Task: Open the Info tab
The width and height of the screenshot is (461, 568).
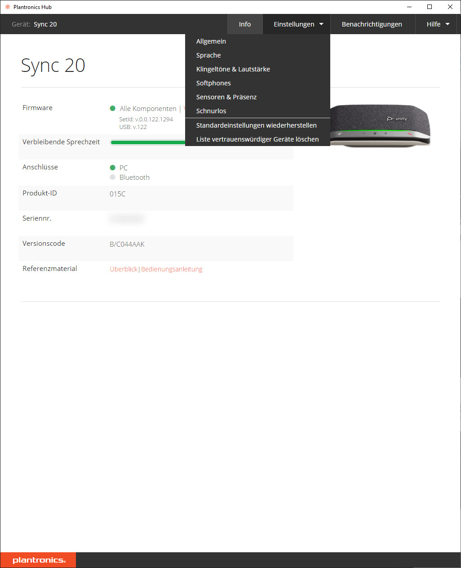Action: (245, 24)
